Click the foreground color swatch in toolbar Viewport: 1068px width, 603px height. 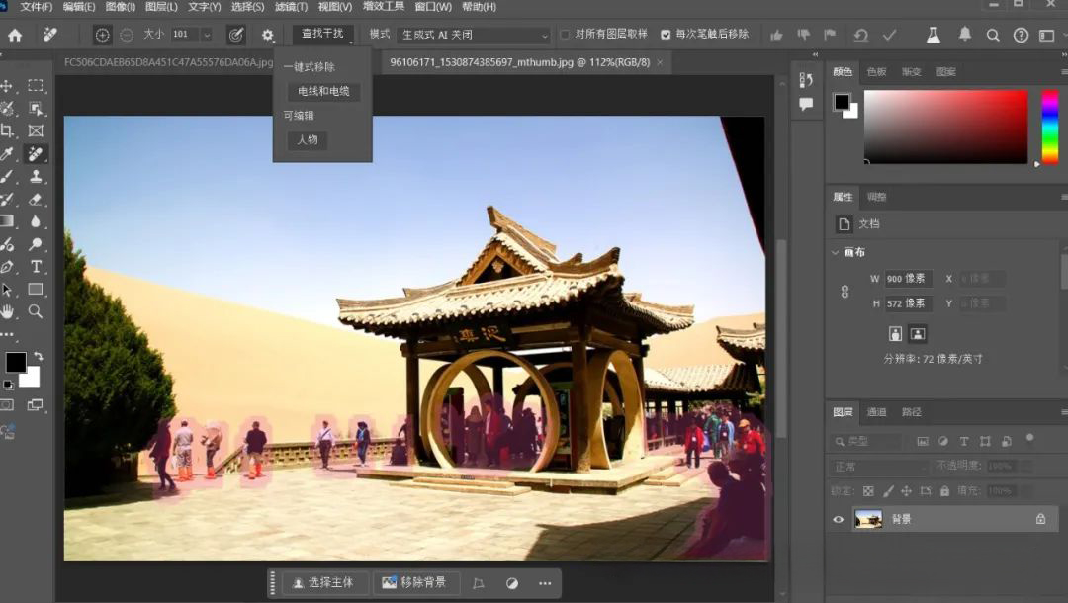pos(16,362)
